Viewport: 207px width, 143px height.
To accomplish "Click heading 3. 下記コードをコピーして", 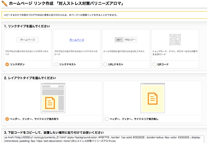I will coord(54,133).
